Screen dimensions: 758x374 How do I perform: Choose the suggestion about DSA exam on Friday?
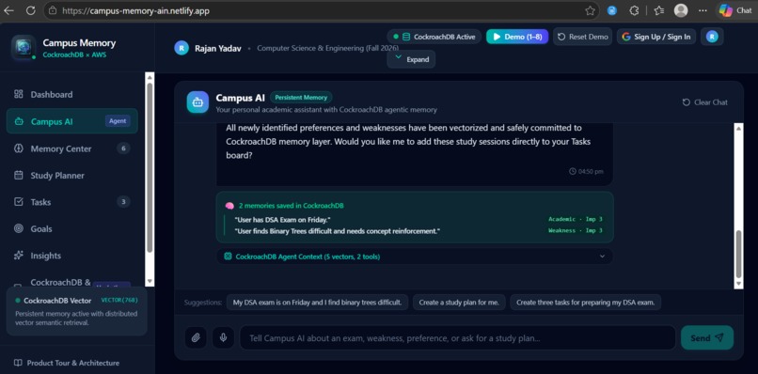click(317, 303)
